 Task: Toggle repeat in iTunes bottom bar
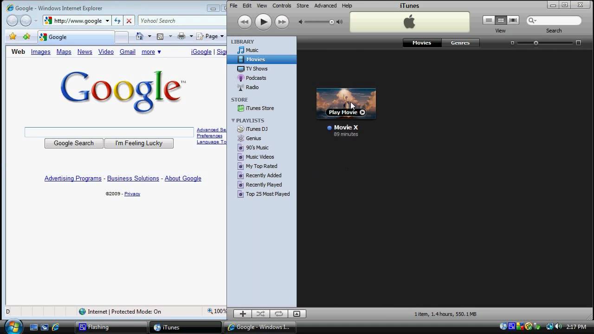point(279,314)
